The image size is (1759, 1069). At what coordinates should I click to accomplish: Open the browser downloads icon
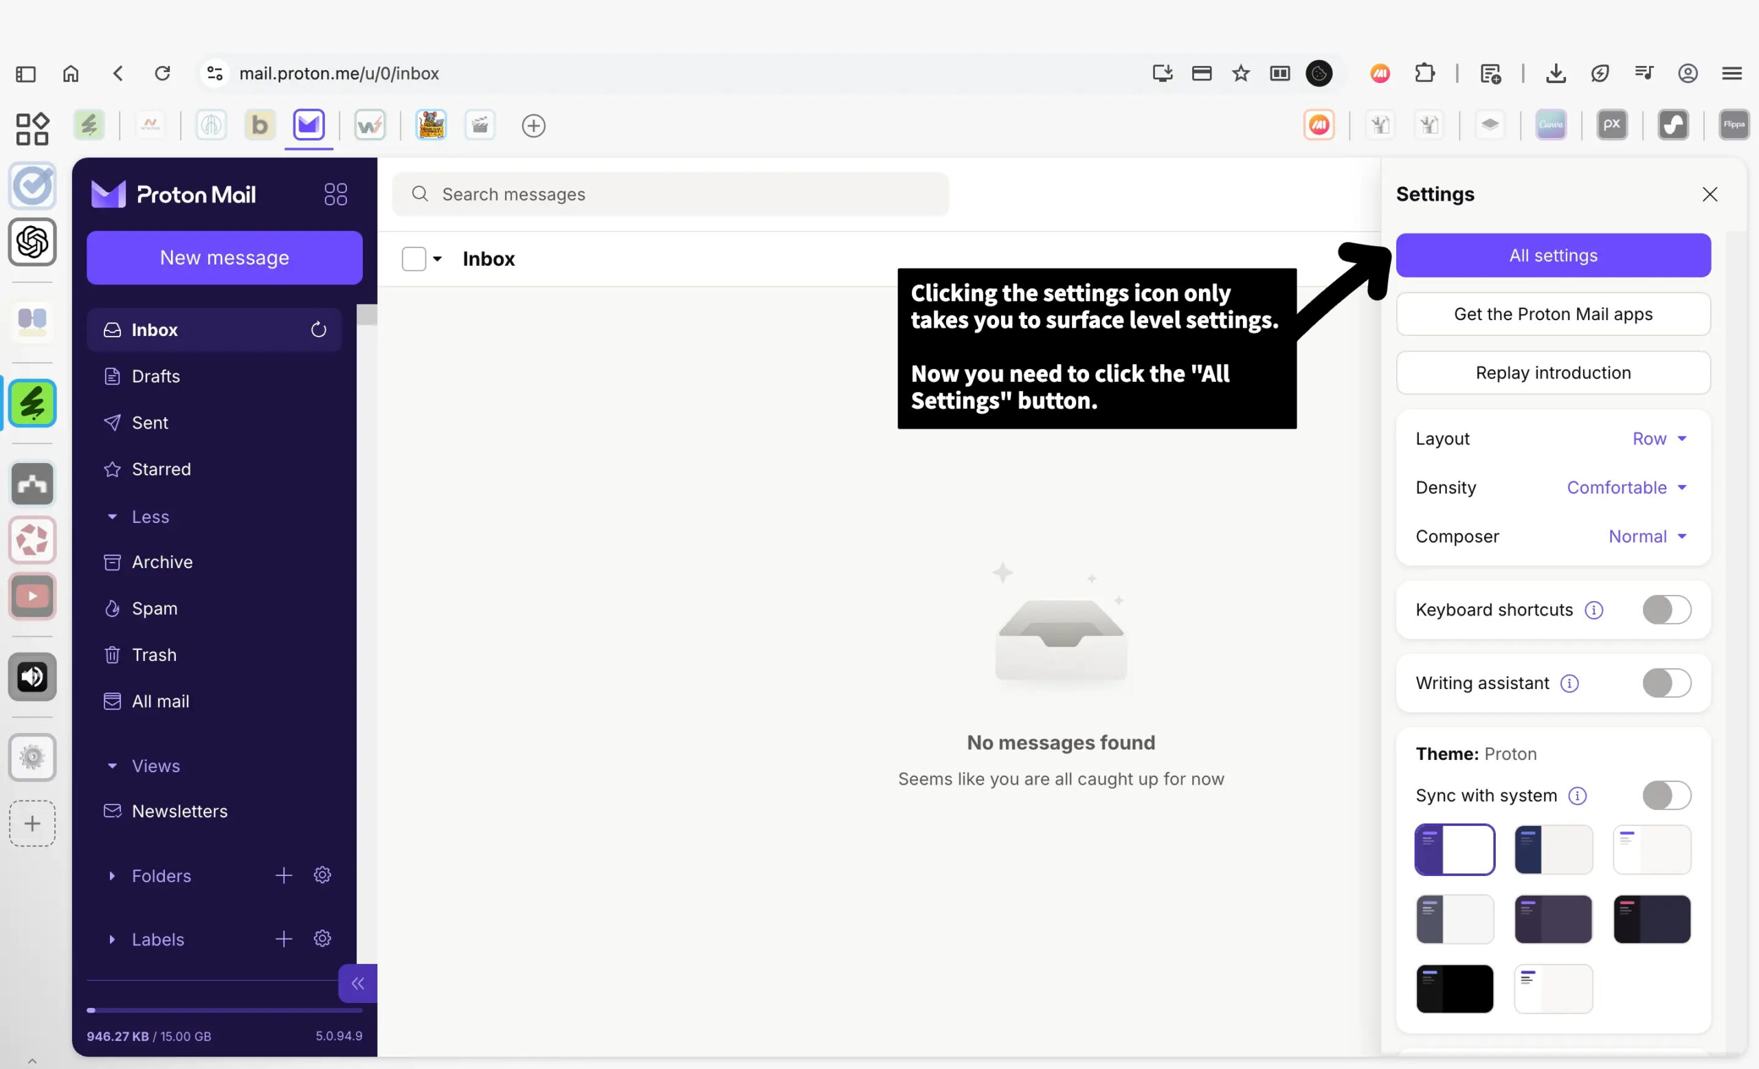[x=1556, y=74]
